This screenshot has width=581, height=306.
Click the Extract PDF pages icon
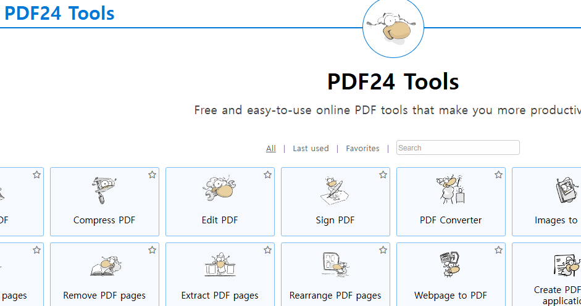220,265
